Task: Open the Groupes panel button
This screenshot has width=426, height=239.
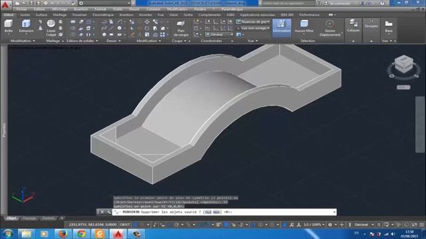Action: (371, 25)
